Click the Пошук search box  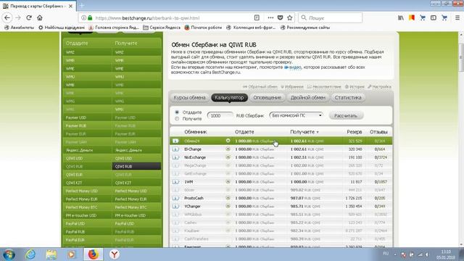point(331,17)
